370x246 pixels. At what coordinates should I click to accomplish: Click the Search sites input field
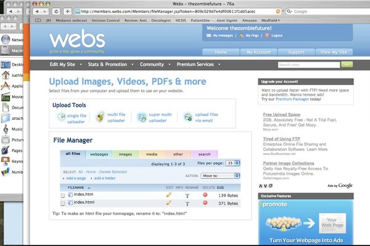click(306, 64)
